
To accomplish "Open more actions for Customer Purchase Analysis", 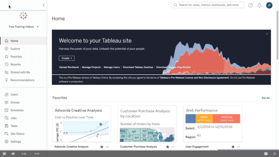I will click(173, 147).
